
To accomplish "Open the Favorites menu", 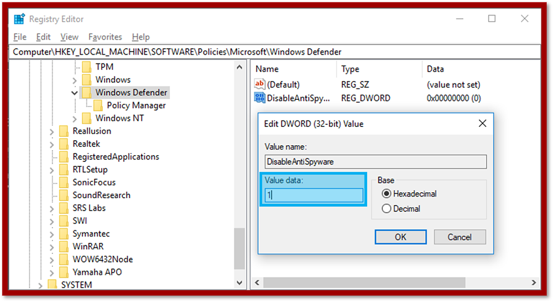I will tap(105, 37).
